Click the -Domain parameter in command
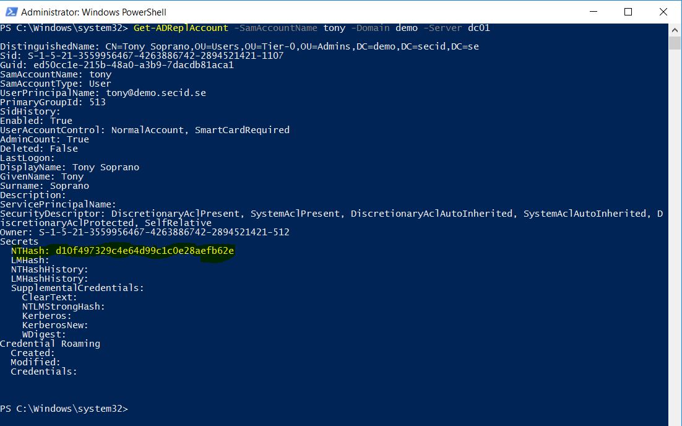The image size is (682, 426). tap(370, 28)
